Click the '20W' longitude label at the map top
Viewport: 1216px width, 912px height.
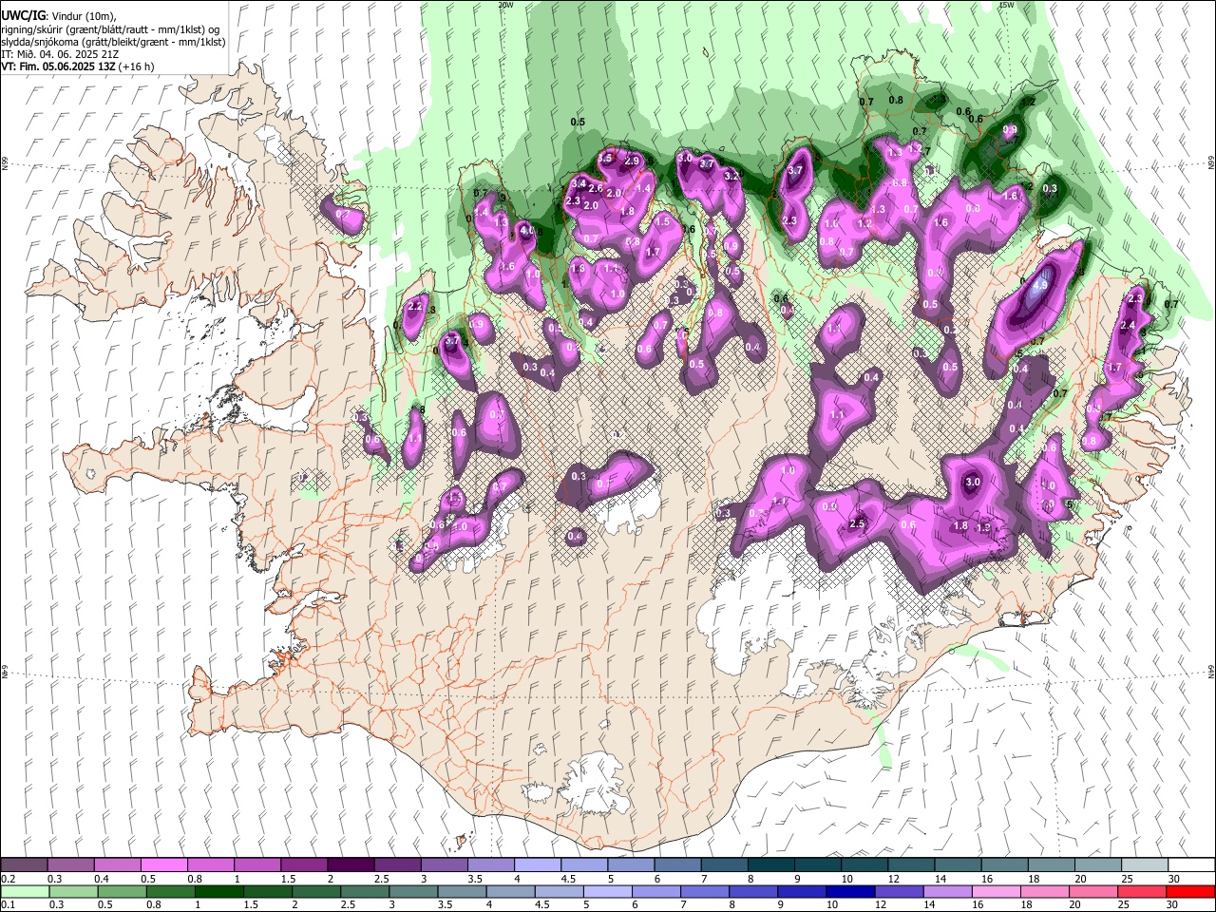pyautogui.click(x=505, y=5)
